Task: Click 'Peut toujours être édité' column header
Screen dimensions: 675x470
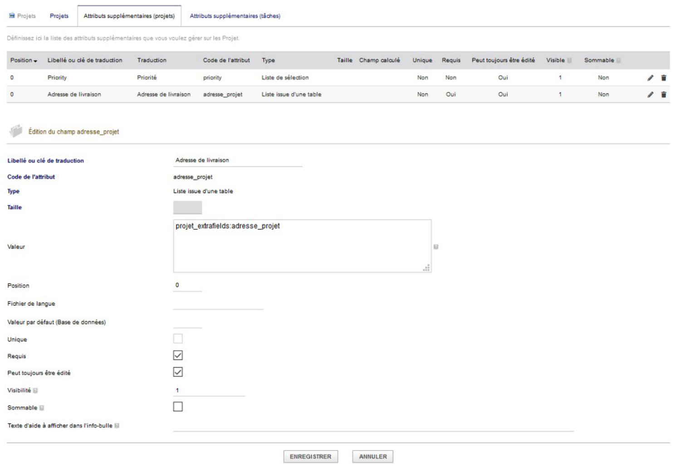Action: pyautogui.click(x=503, y=60)
